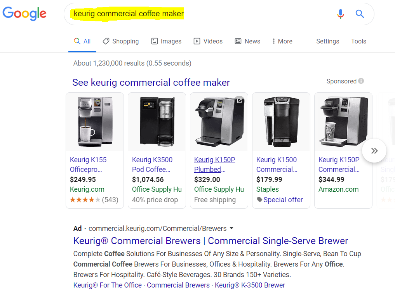The image size is (395, 298).
Task: Open See keurig commercial coffee maker heading
Action: [151, 83]
